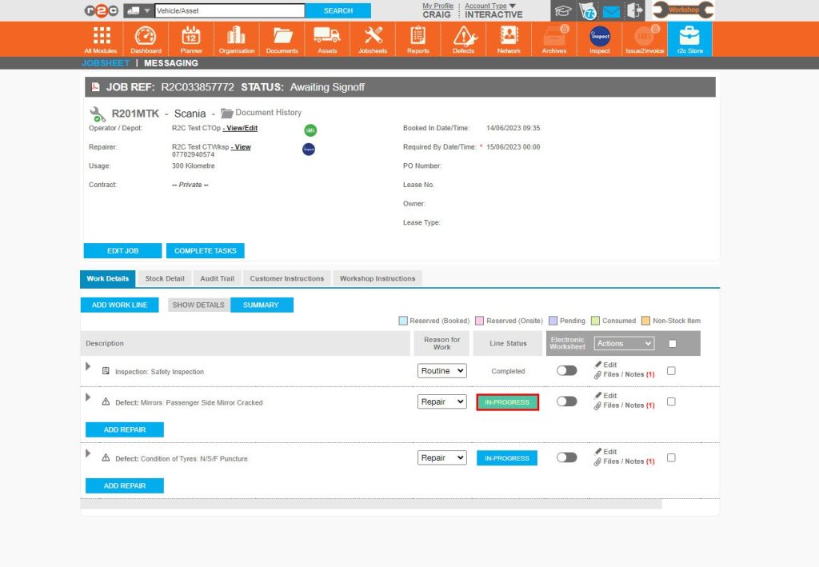This screenshot has width=819, height=567.
Task: Click the EDIT JOB button
Action: tap(122, 250)
